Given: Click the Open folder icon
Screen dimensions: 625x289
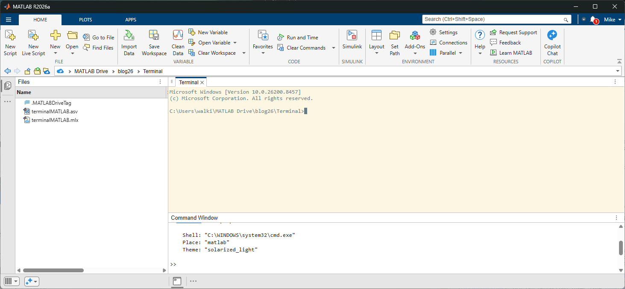Looking at the screenshot, I should pyautogui.click(x=72, y=35).
